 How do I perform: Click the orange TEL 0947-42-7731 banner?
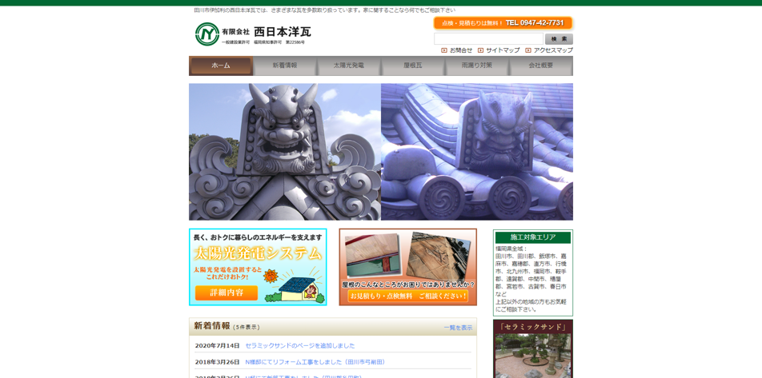point(503,23)
